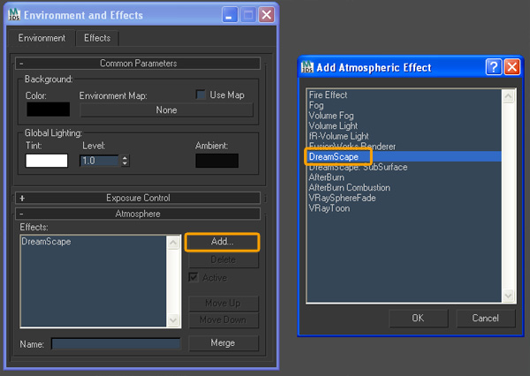The height and width of the screenshot is (376, 530).
Task: Collapse the Common Parameters rollout
Action: click(138, 64)
